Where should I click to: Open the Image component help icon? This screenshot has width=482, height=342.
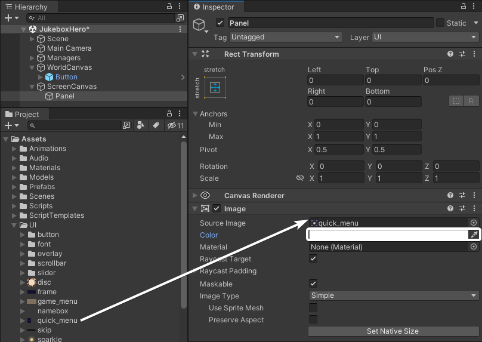450,208
